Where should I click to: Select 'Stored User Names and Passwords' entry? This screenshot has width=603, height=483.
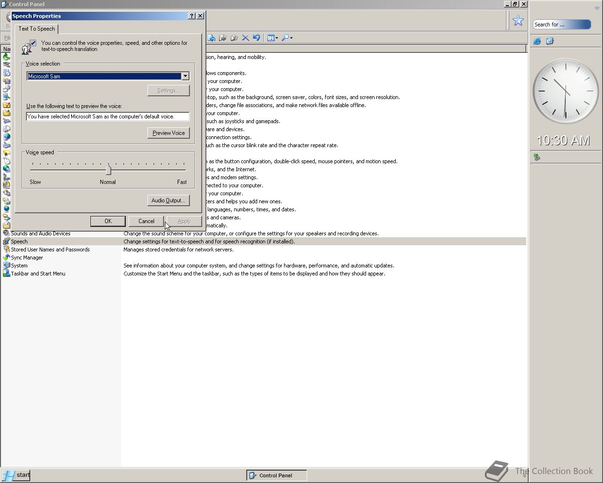tap(50, 250)
